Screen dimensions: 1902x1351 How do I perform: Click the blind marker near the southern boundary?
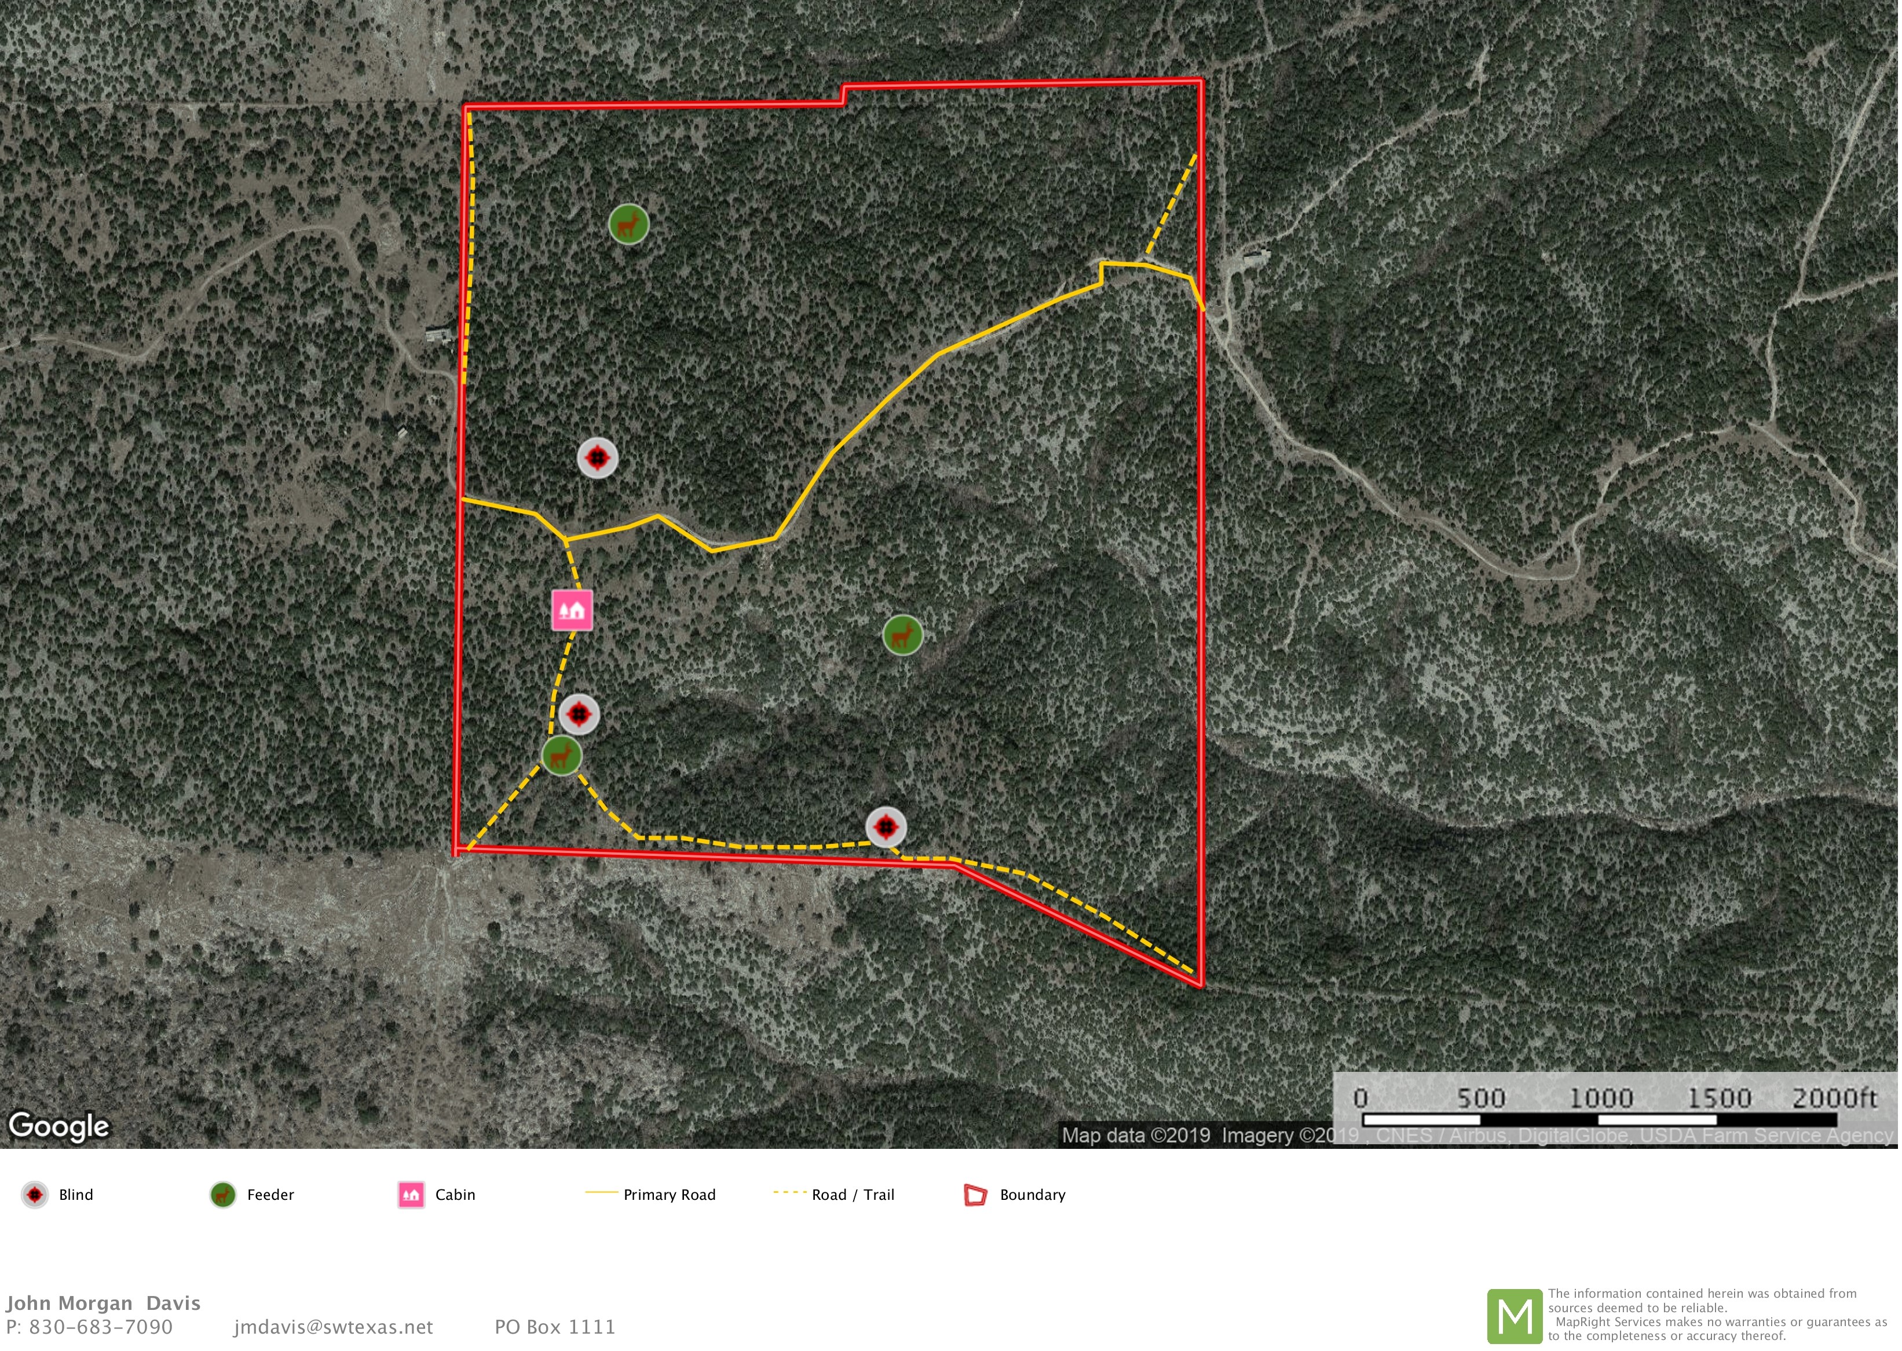[886, 827]
